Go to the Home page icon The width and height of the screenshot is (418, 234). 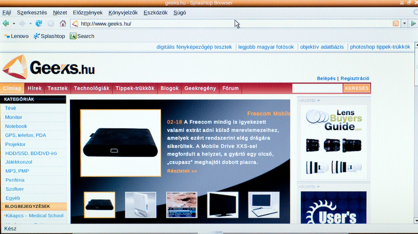pos(63,23)
